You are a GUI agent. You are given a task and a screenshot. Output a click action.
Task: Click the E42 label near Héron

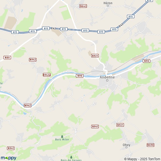click(x=121, y=25)
